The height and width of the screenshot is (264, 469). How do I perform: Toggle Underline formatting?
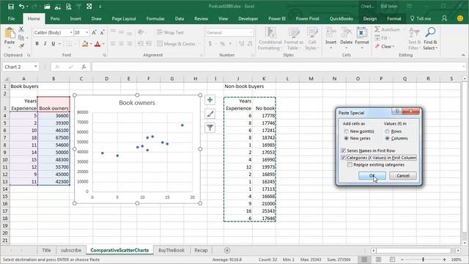pos(53,44)
